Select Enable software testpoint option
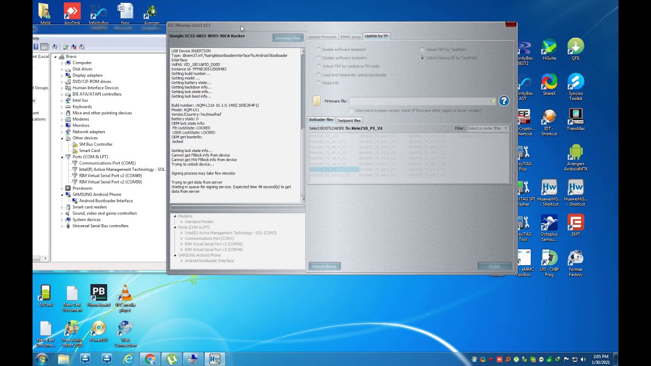651x366 pixels. click(341, 49)
